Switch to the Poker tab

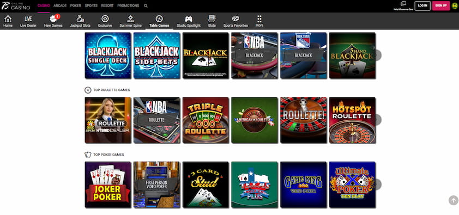(76, 5)
